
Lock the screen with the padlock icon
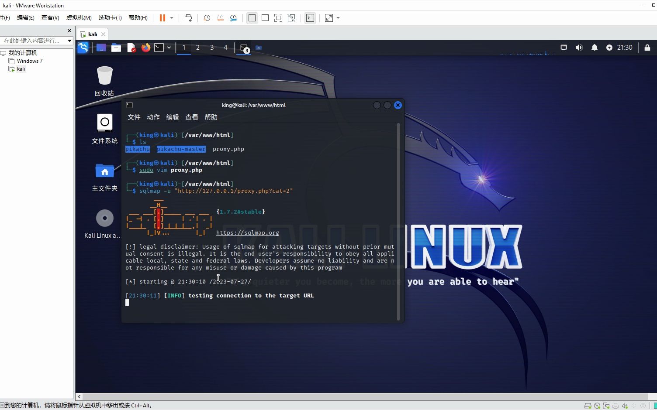pos(647,48)
